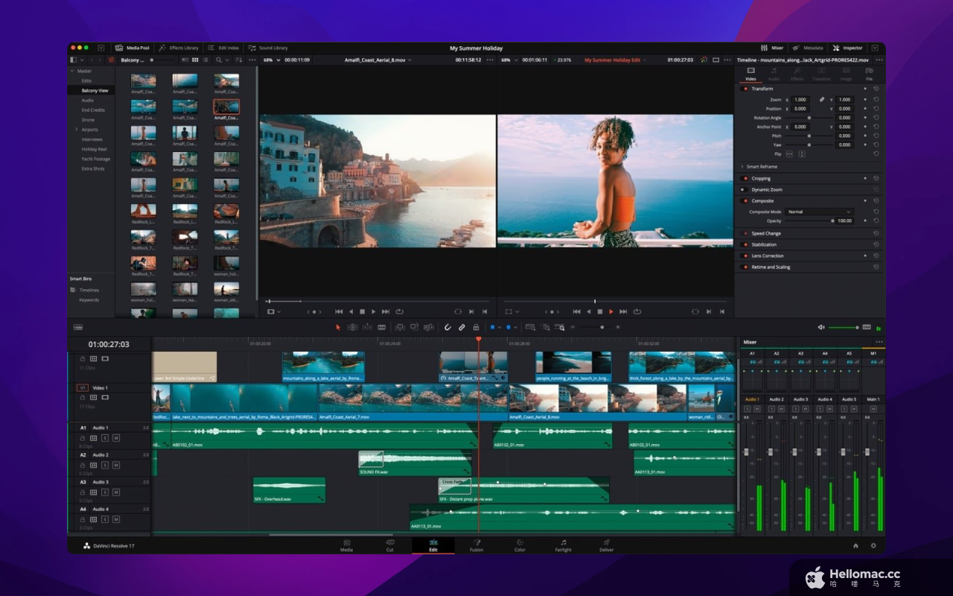
Task: Hide the Mixer panel
Action: [772, 48]
